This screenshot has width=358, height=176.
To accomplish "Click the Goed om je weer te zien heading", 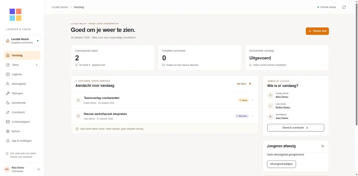I will click(103, 30).
